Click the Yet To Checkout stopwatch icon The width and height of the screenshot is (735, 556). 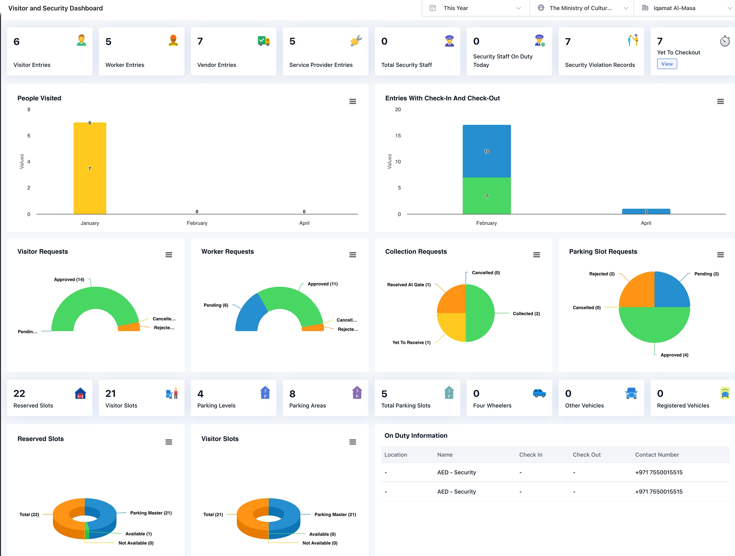[725, 41]
